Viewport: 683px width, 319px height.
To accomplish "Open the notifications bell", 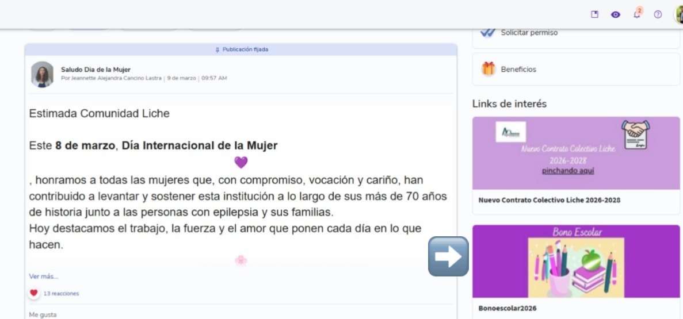I will coord(636,15).
